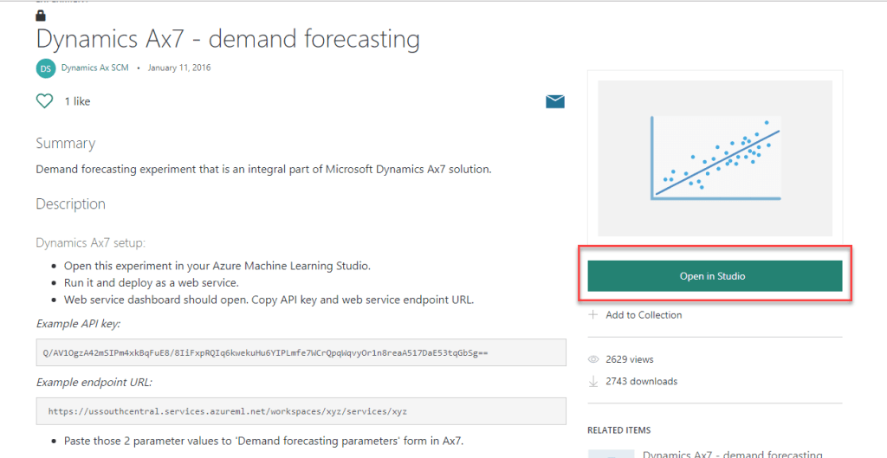Click the bullet 'Paste those 2 parameter values'
The width and height of the screenshot is (887, 458).
[x=263, y=441]
